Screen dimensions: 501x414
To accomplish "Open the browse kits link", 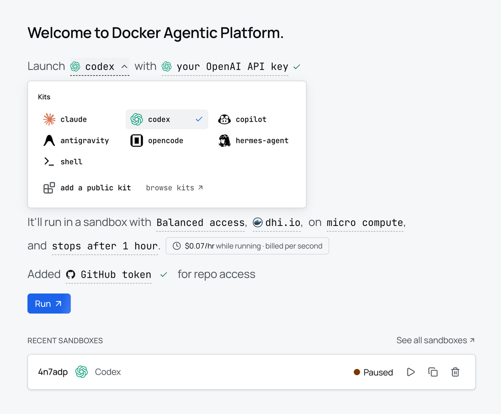I will tap(175, 188).
